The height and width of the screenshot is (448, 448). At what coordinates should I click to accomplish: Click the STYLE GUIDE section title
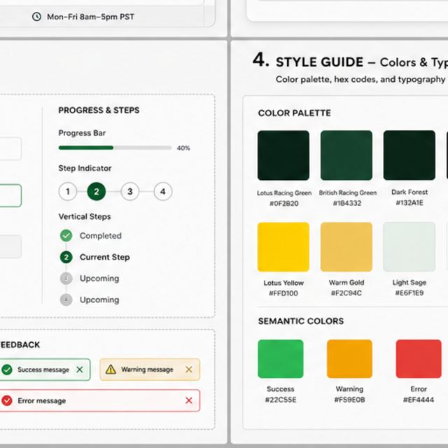(x=319, y=62)
